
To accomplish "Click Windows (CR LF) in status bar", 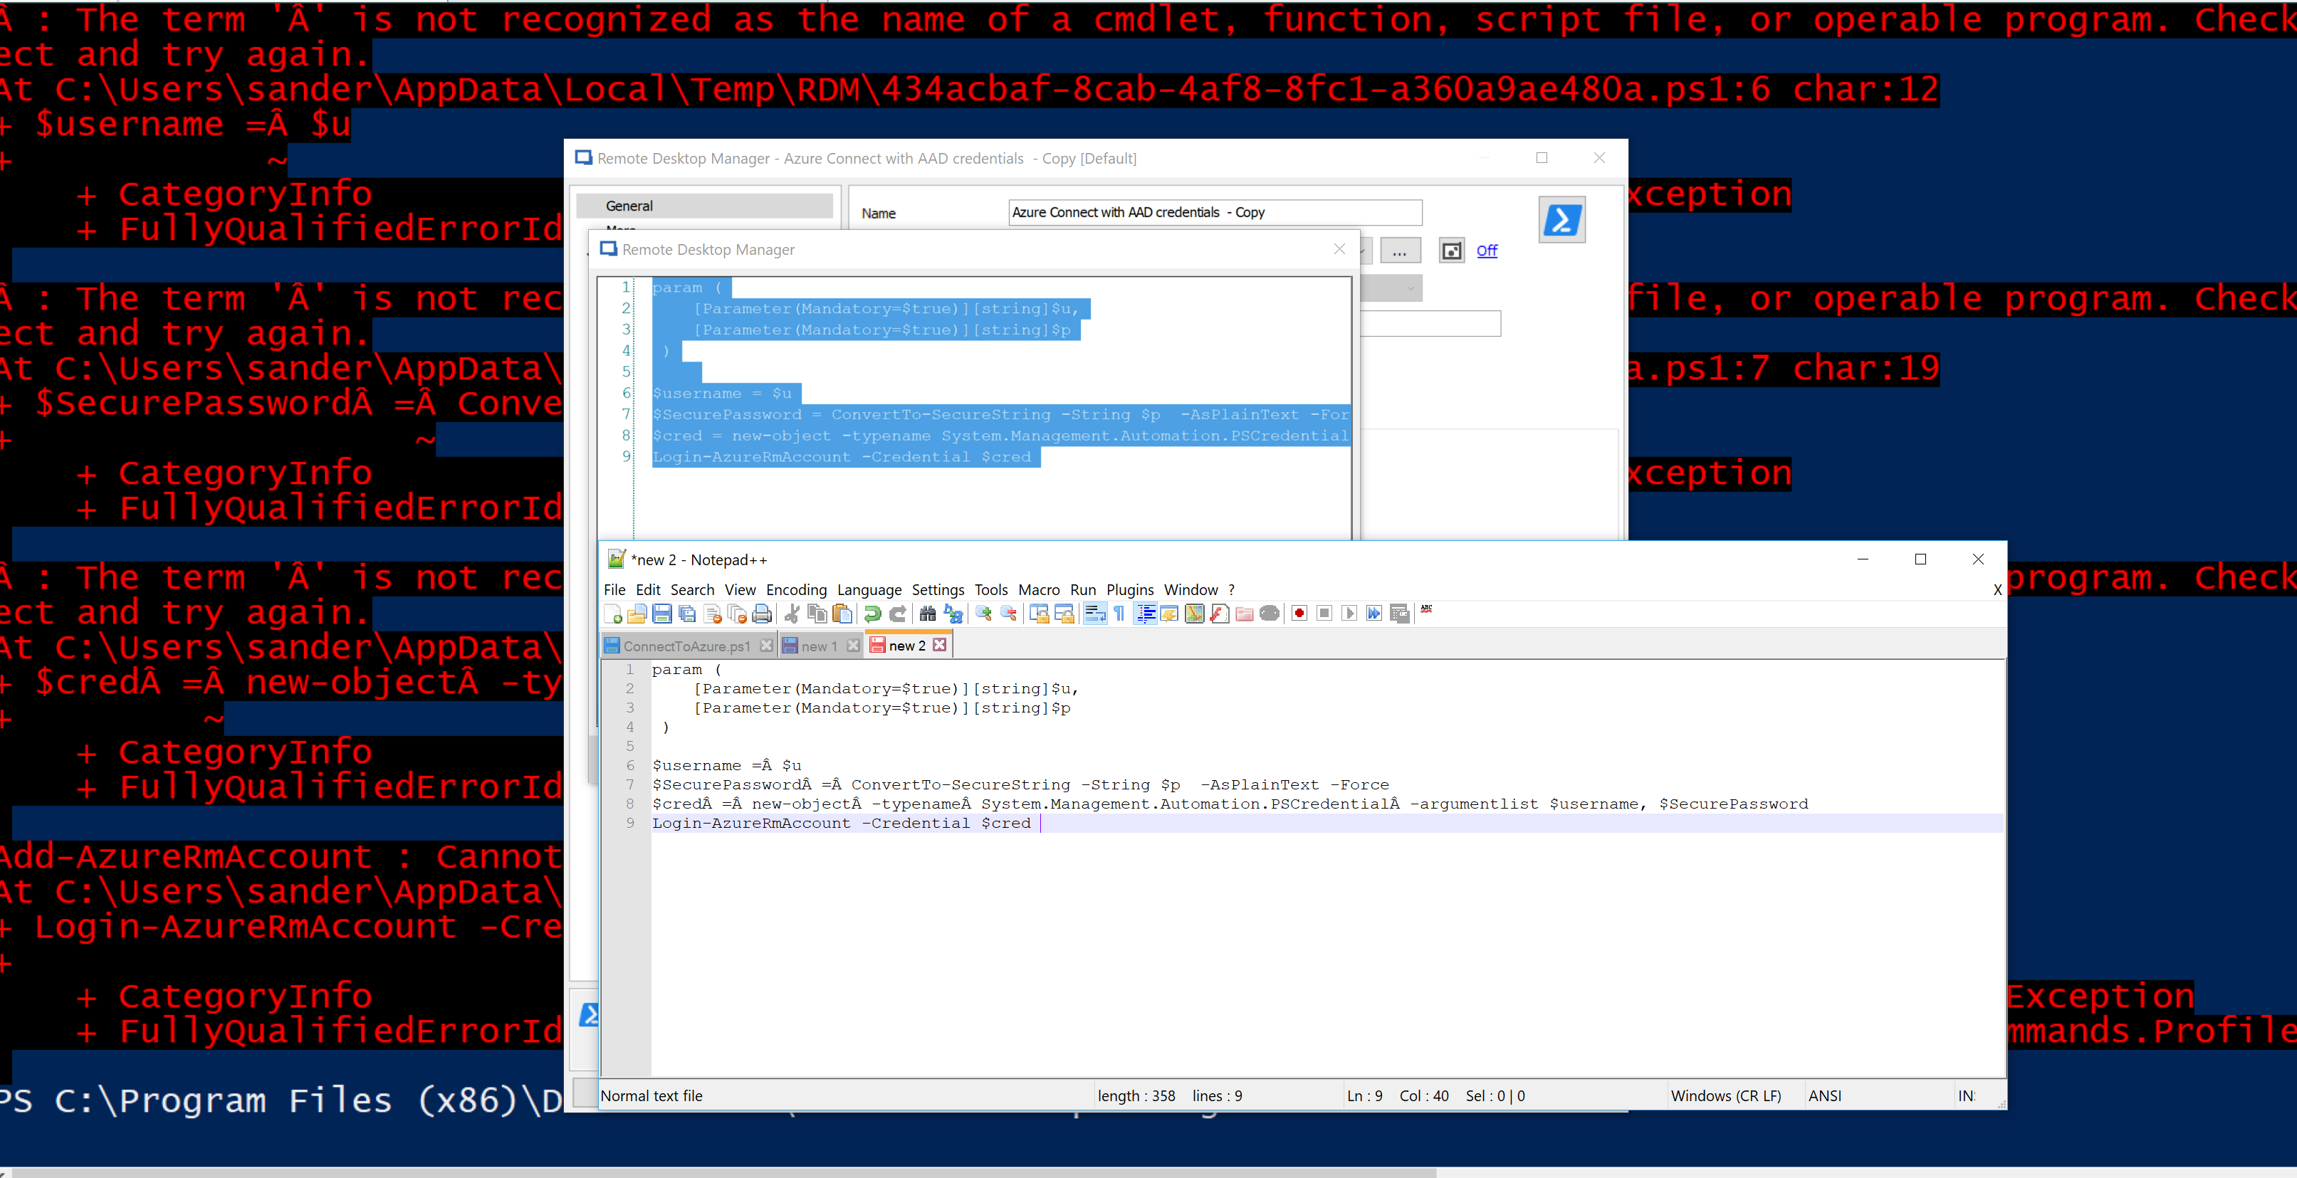I will coord(1725,1096).
